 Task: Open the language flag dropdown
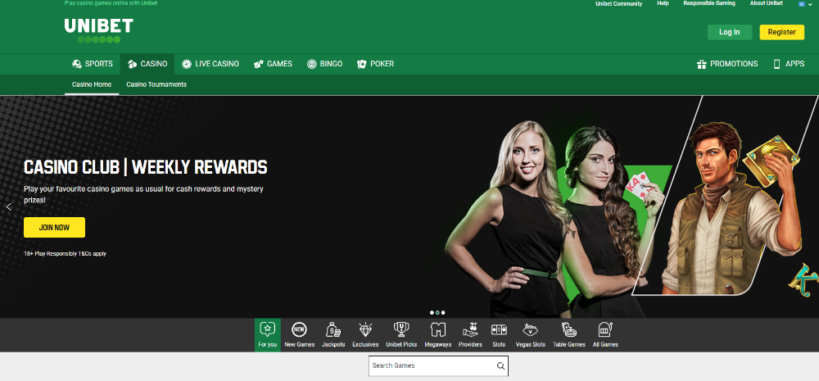805,3
